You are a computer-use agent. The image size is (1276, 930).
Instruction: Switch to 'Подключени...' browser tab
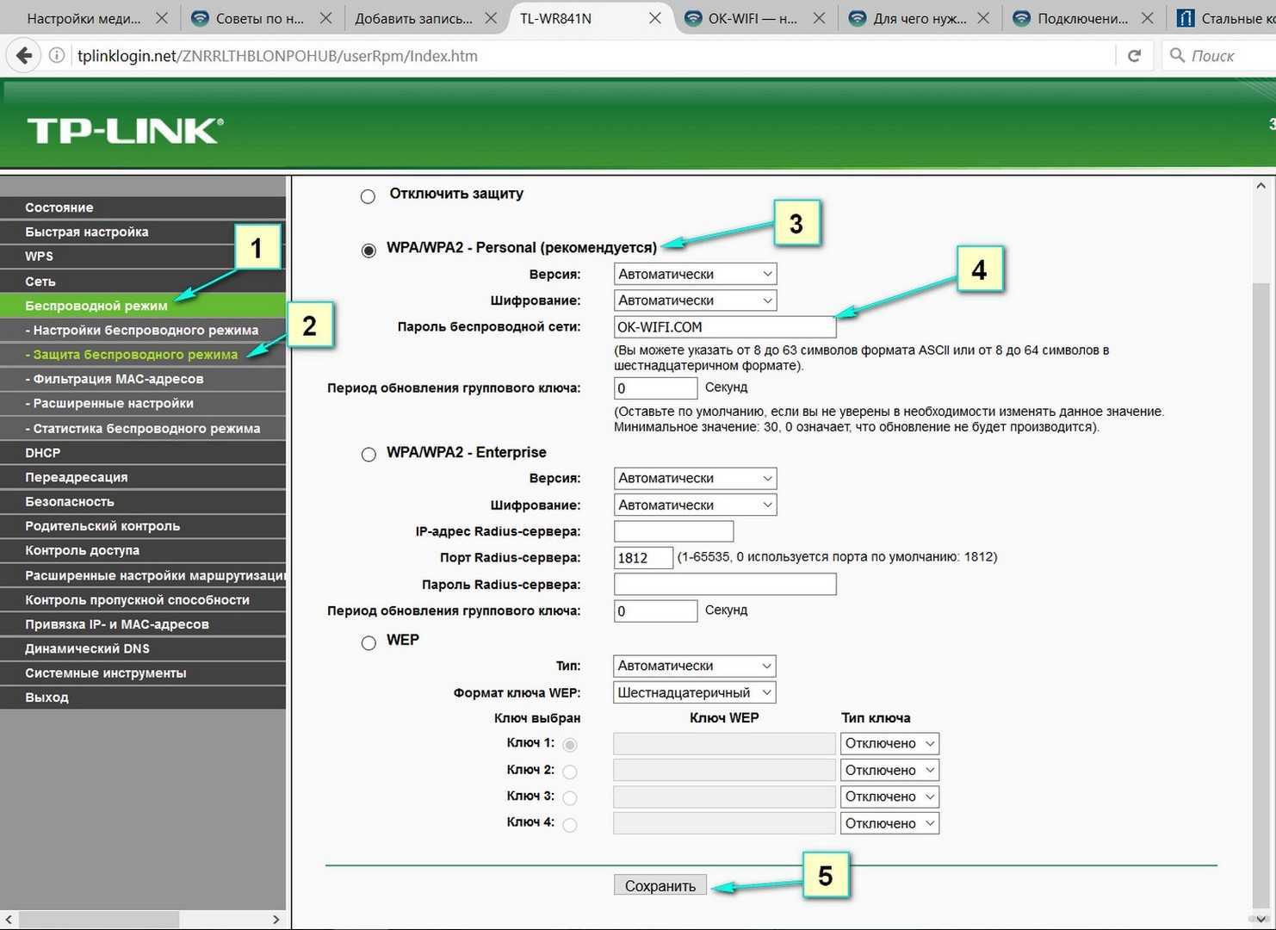(x=1082, y=18)
